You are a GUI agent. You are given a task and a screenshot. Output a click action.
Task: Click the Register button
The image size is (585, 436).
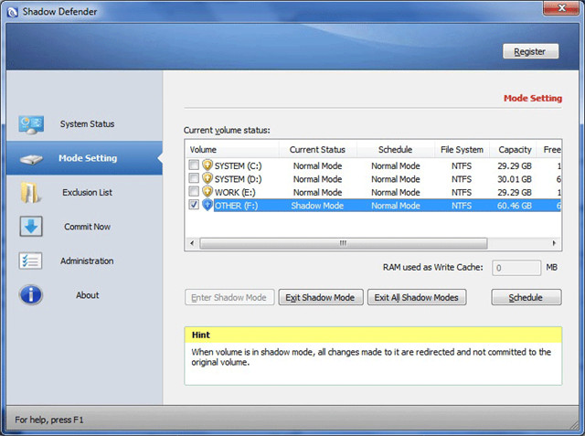[x=530, y=51]
